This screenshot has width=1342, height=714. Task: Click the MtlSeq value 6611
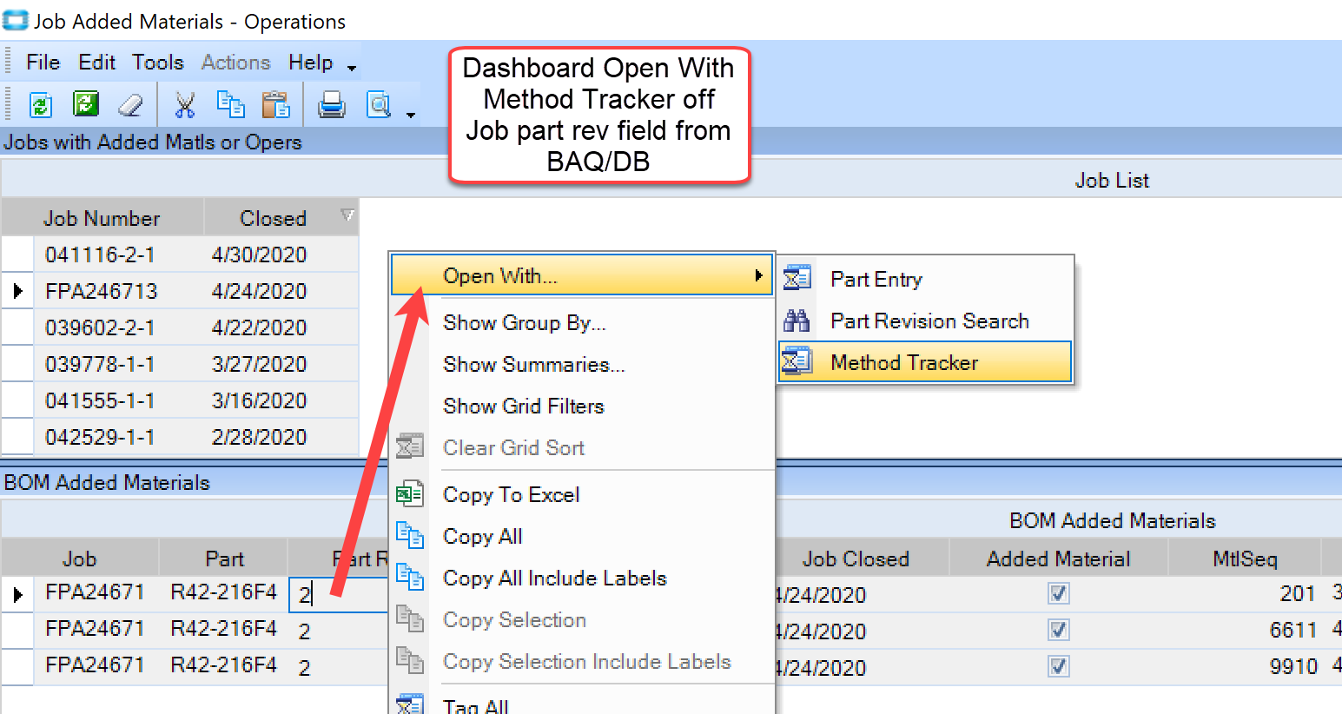tap(1293, 630)
